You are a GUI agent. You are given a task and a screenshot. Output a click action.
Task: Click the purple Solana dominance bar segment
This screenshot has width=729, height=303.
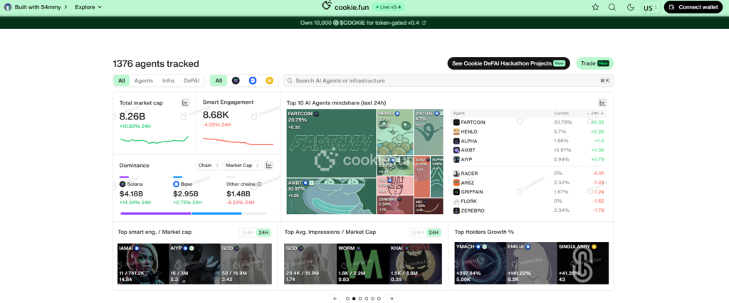[155, 213]
